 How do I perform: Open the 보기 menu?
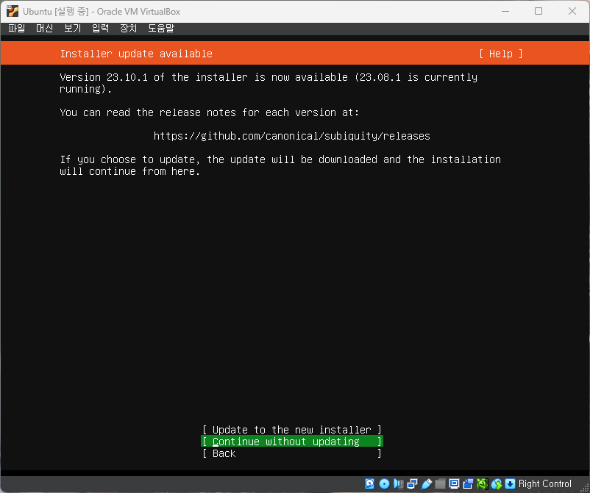point(73,29)
